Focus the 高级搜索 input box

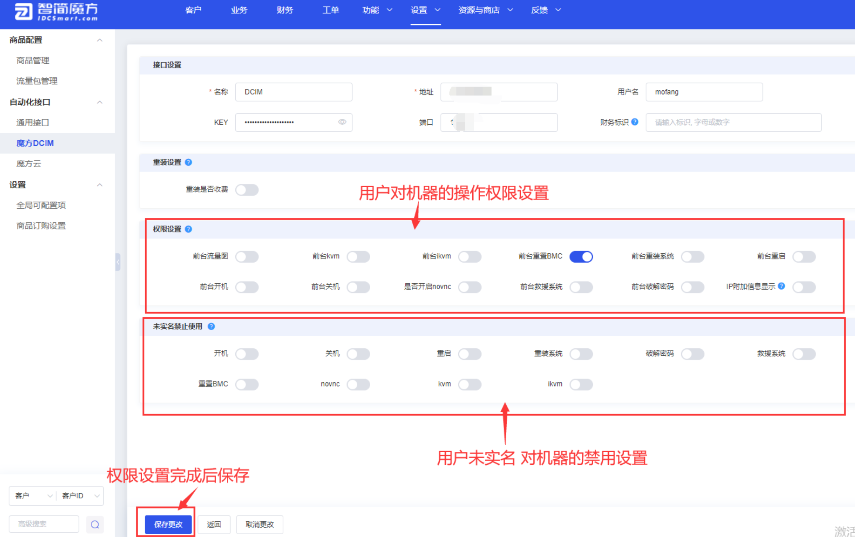pyautogui.click(x=44, y=524)
